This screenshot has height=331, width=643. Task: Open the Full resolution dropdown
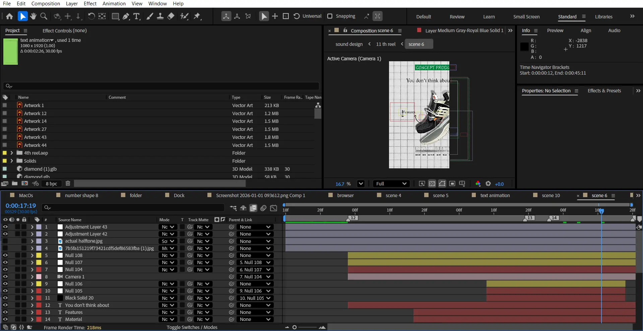coord(391,184)
